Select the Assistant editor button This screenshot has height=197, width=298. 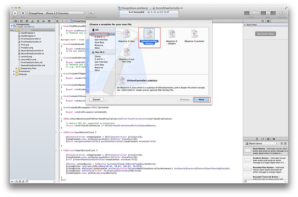point(252,13)
